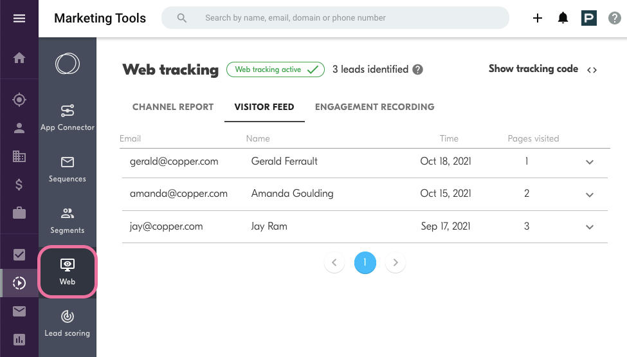Select the Web tracking menu item
This screenshot has height=357, width=627.
68,272
